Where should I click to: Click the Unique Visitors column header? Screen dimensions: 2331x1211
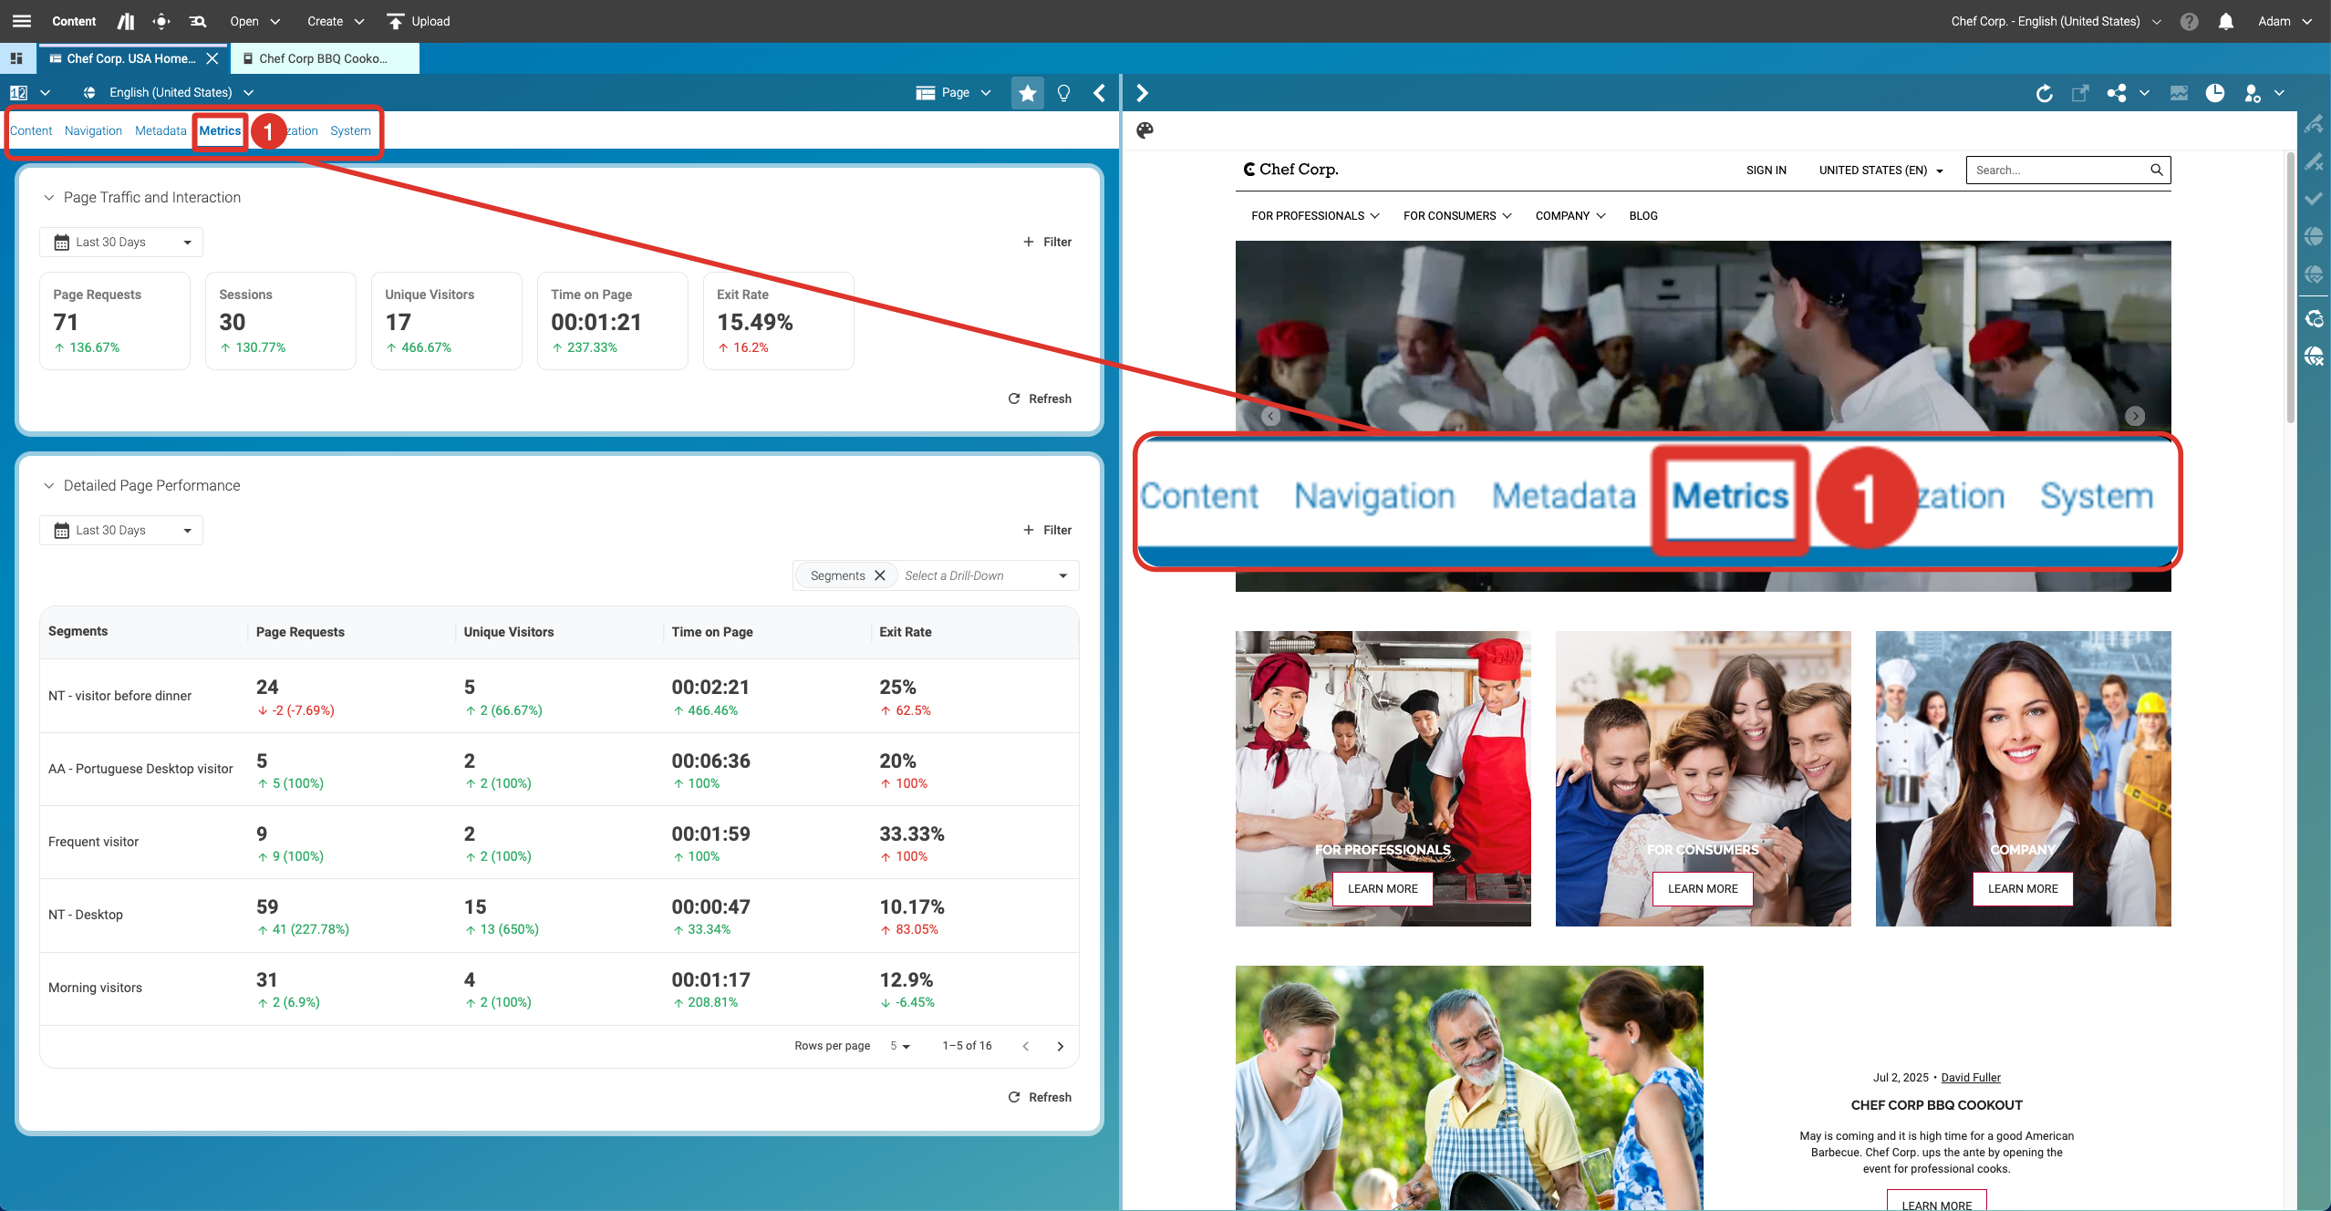508,632
